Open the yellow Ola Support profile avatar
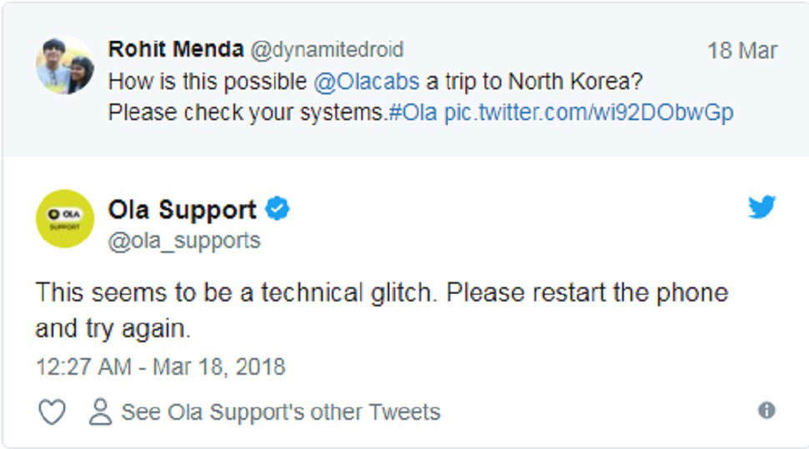This screenshot has height=449, width=809. tap(64, 218)
